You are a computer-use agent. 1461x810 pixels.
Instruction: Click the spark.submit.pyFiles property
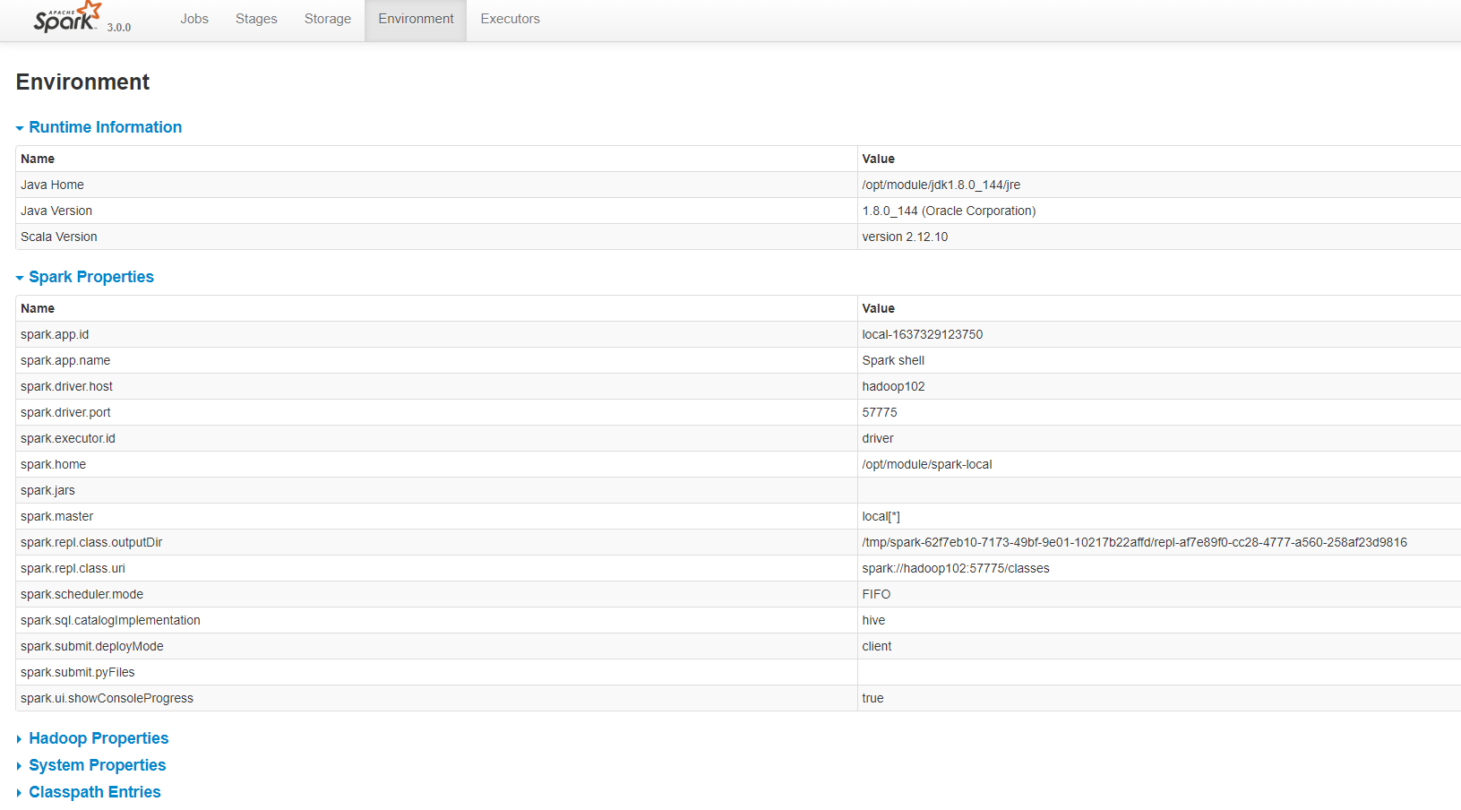(x=78, y=672)
